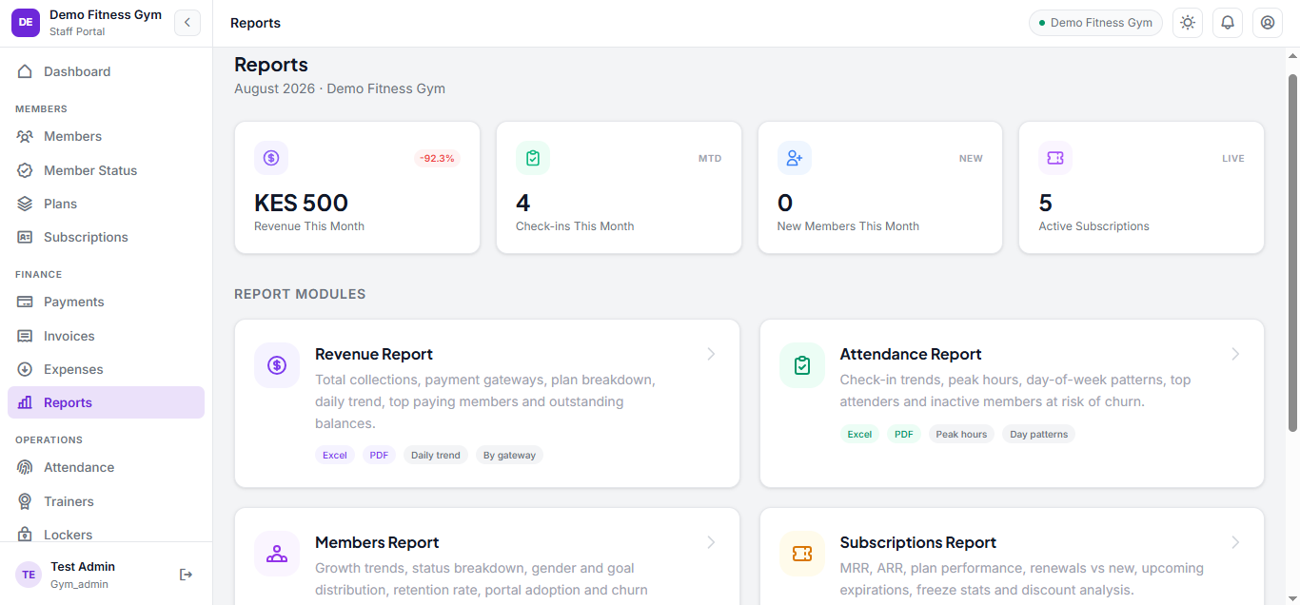The height and width of the screenshot is (605, 1300).
Task: Click the Attendance fingerprint icon
Action: 25,467
